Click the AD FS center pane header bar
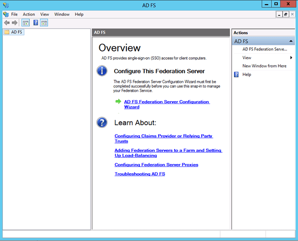298x241 pixels. (161, 32)
